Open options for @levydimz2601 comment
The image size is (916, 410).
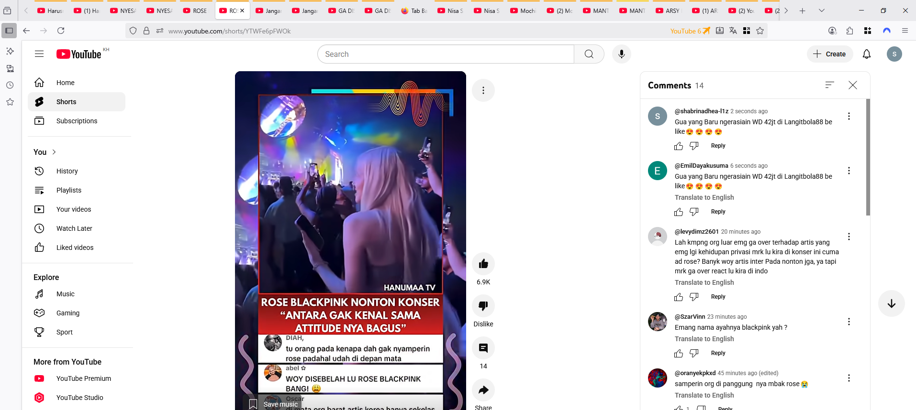coord(849,237)
